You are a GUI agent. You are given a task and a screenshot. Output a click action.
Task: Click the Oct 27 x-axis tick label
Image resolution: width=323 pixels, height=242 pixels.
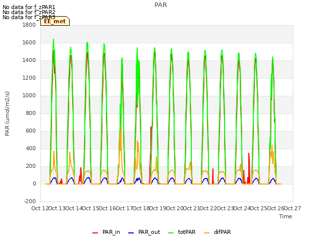pyautogui.click(x=293, y=208)
